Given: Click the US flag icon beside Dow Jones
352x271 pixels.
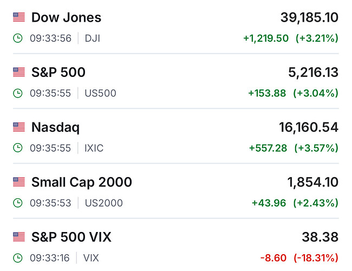Looking at the screenshot, I should [19, 17].
